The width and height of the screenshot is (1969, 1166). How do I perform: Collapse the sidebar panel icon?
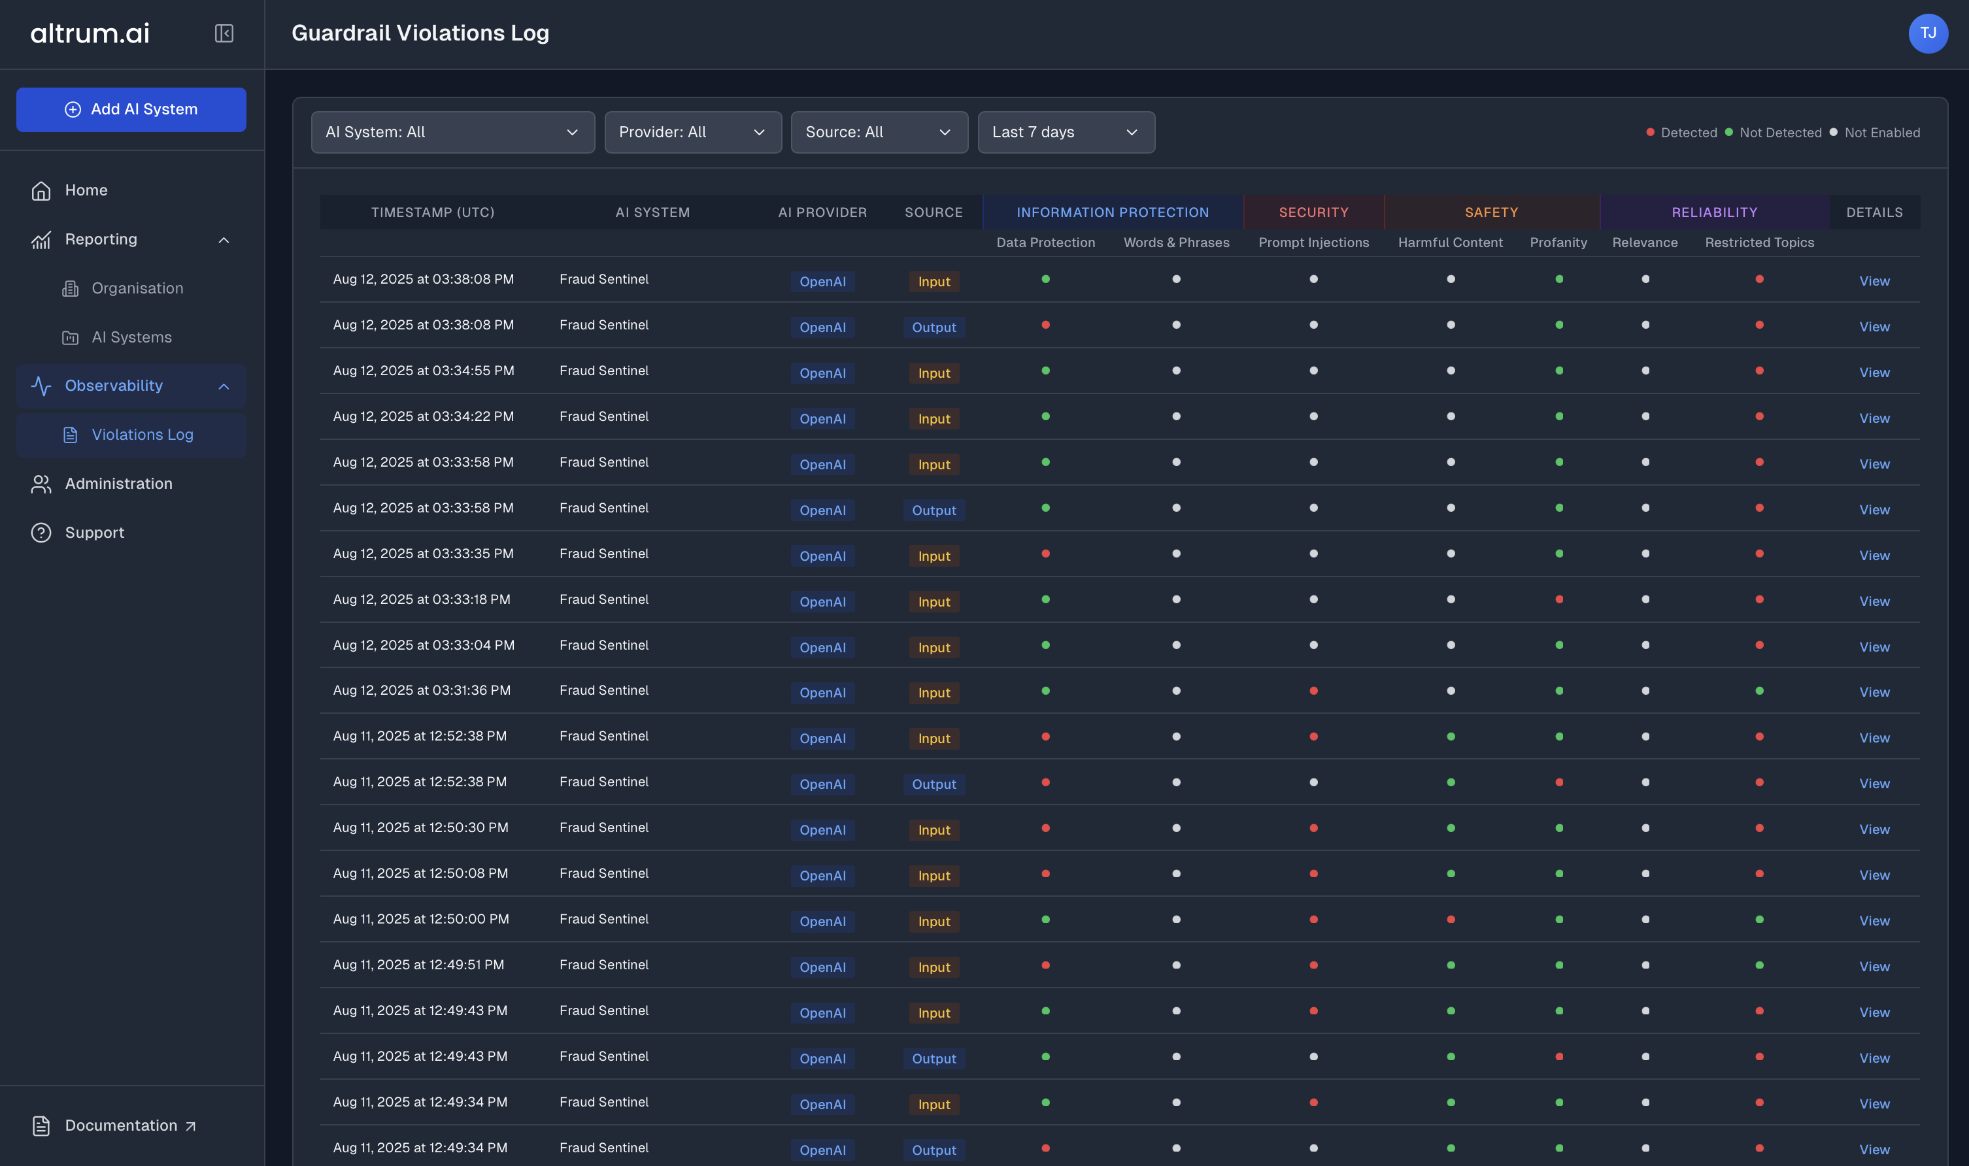(x=224, y=33)
